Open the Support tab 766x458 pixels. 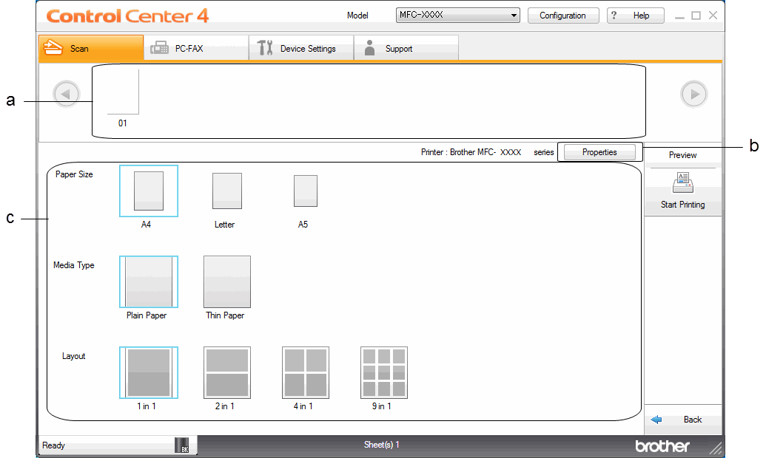(x=406, y=48)
